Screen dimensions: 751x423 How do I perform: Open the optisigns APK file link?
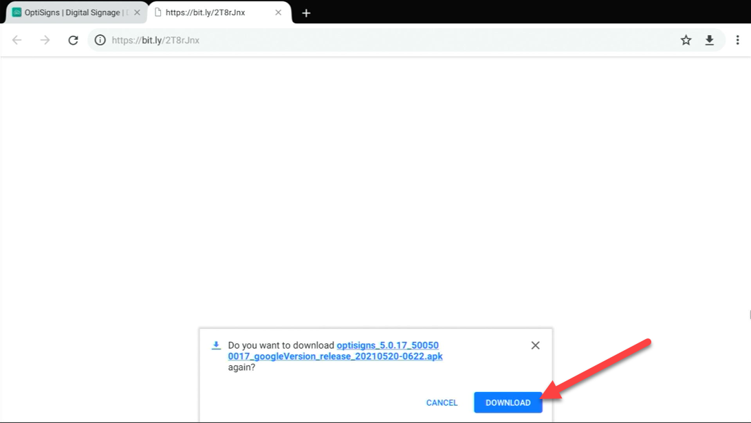(335, 351)
